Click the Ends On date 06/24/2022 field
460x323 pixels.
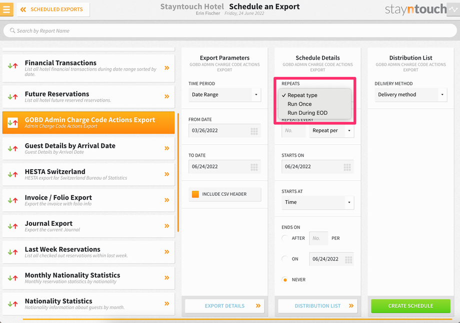(x=331, y=259)
